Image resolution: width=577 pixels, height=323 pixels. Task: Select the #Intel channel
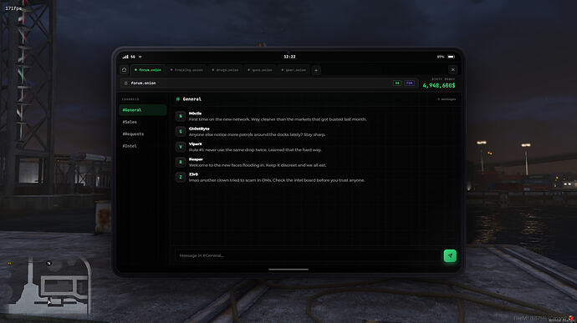click(x=143, y=146)
